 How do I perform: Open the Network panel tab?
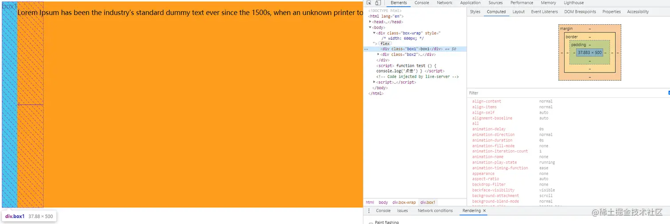coord(444,3)
